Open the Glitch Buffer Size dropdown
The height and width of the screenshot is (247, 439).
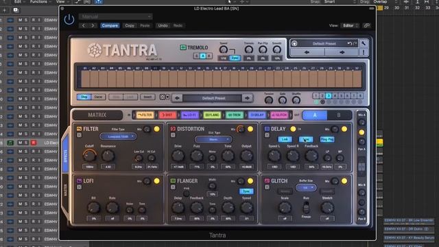[x=306, y=187]
